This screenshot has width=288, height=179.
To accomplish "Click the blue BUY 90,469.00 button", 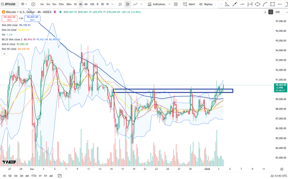I will point(32,18).
